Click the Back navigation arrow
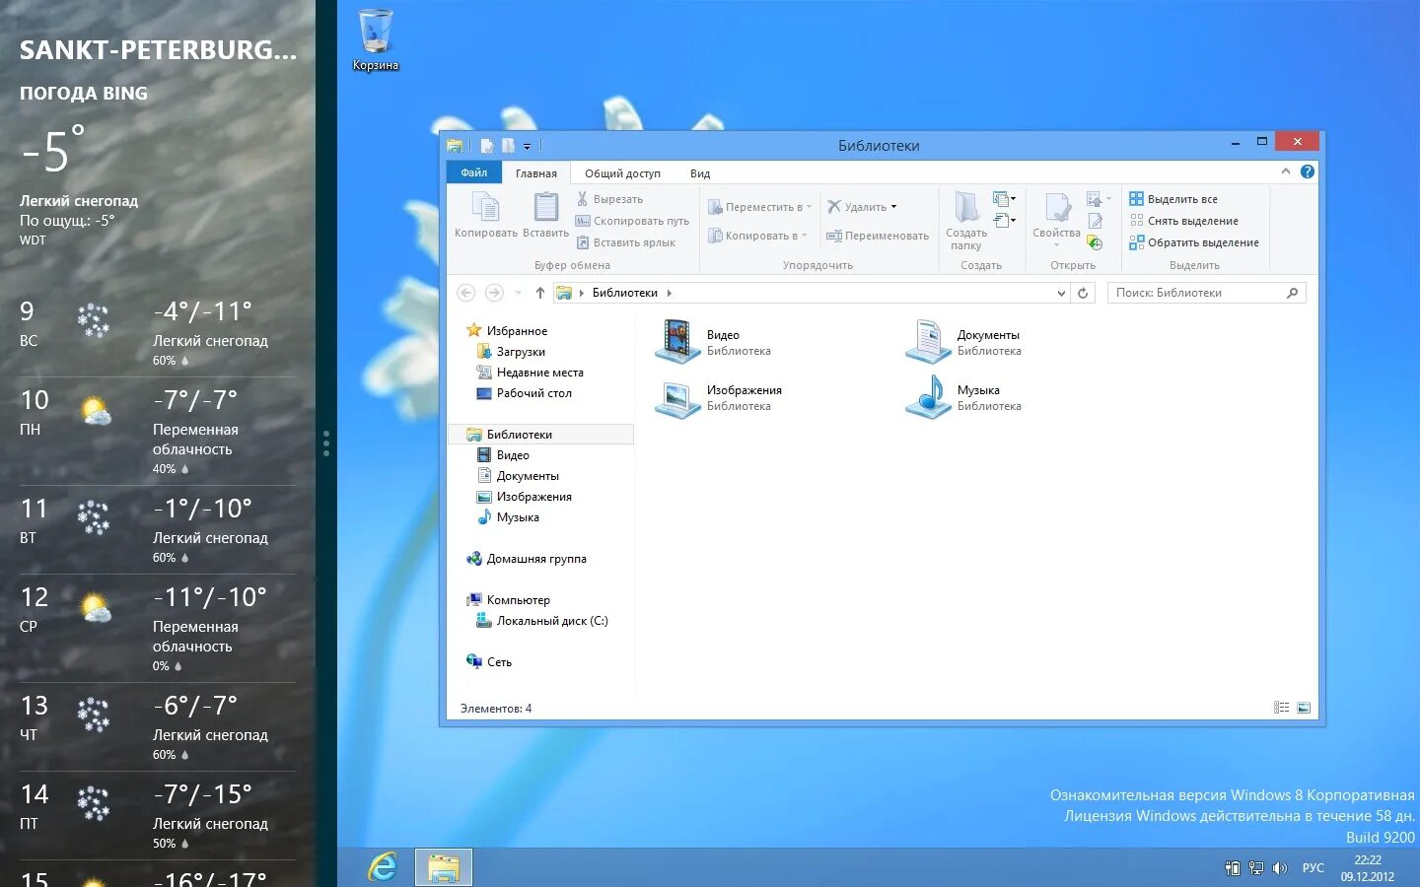This screenshot has height=887, width=1420. [x=466, y=293]
